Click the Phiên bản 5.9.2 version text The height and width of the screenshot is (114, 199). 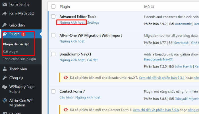tap(155, 24)
